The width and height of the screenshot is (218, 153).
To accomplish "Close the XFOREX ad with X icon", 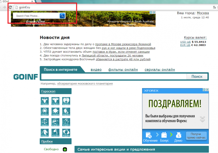I will click(207, 90).
